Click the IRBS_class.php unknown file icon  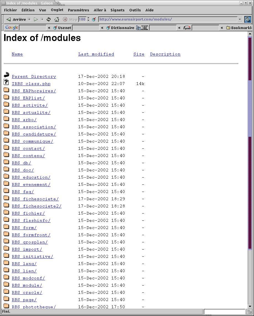[6, 82]
